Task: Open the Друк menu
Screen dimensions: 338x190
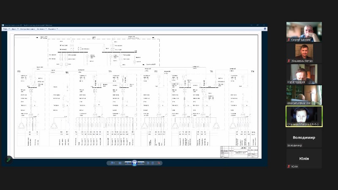Action: 14,29
